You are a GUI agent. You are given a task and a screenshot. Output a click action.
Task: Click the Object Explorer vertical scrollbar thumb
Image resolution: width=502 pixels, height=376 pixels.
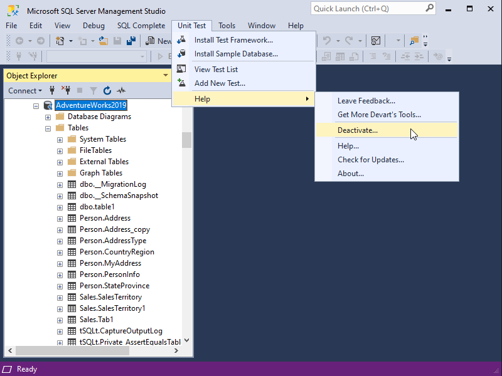[186, 140]
